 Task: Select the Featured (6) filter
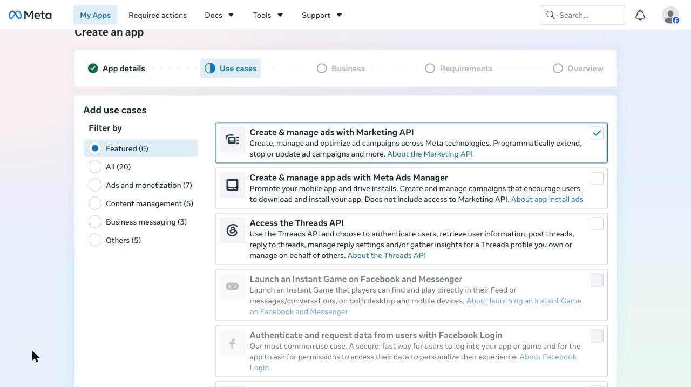[x=141, y=148]
